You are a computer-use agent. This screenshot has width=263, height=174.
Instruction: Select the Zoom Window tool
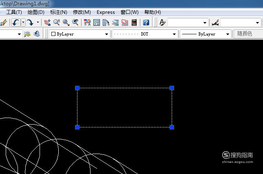66,22
